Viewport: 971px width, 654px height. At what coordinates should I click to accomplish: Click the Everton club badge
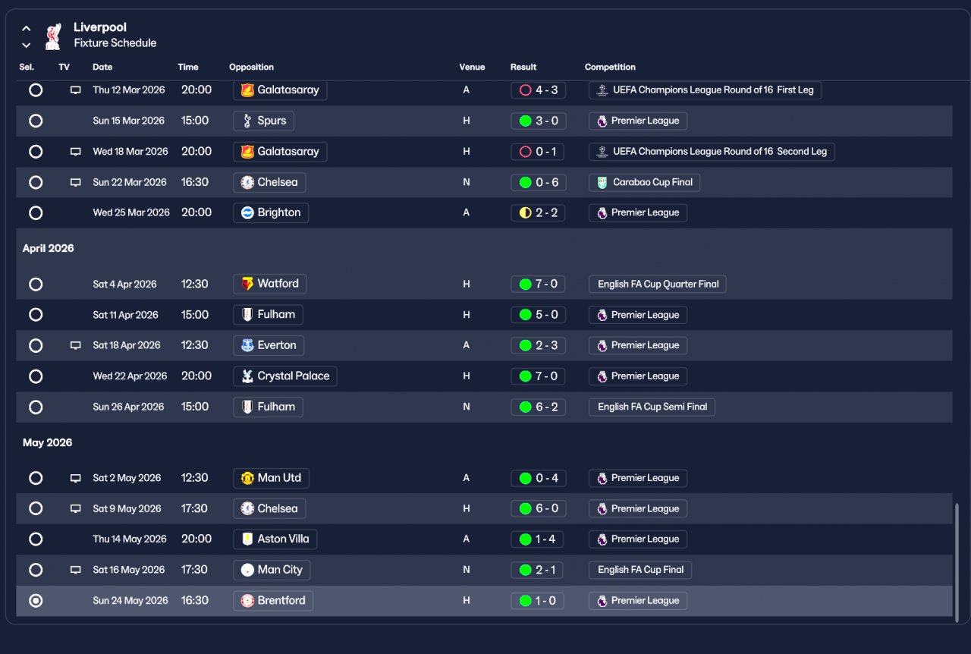pos(247,345)
